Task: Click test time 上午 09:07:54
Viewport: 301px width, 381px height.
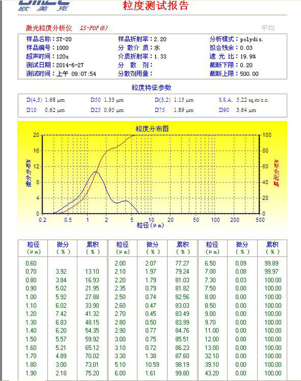Action: [x=76, y=73]
